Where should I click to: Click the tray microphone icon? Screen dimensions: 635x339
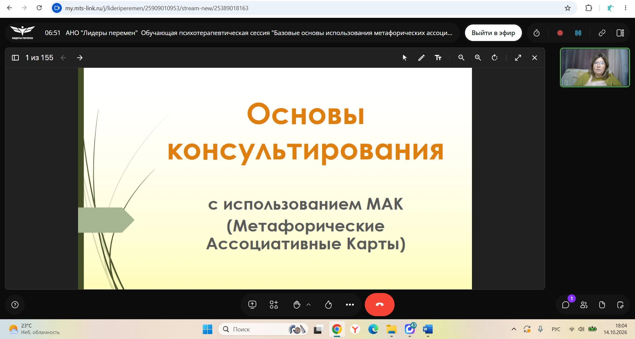pos(540,329)
